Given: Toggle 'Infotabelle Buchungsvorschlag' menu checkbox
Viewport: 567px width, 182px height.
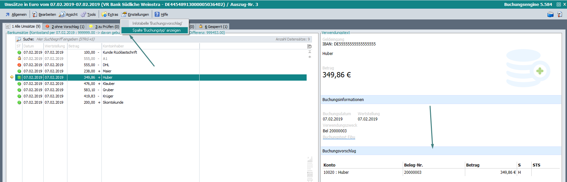Looking at the screenshot, I should (125, 23).
